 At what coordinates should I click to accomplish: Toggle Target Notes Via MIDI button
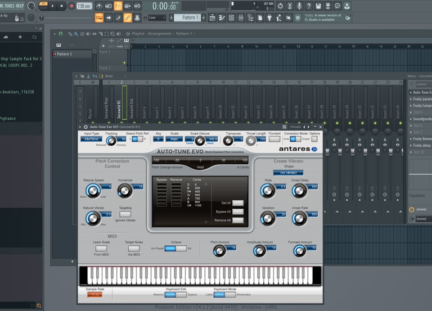pos(134,249)
